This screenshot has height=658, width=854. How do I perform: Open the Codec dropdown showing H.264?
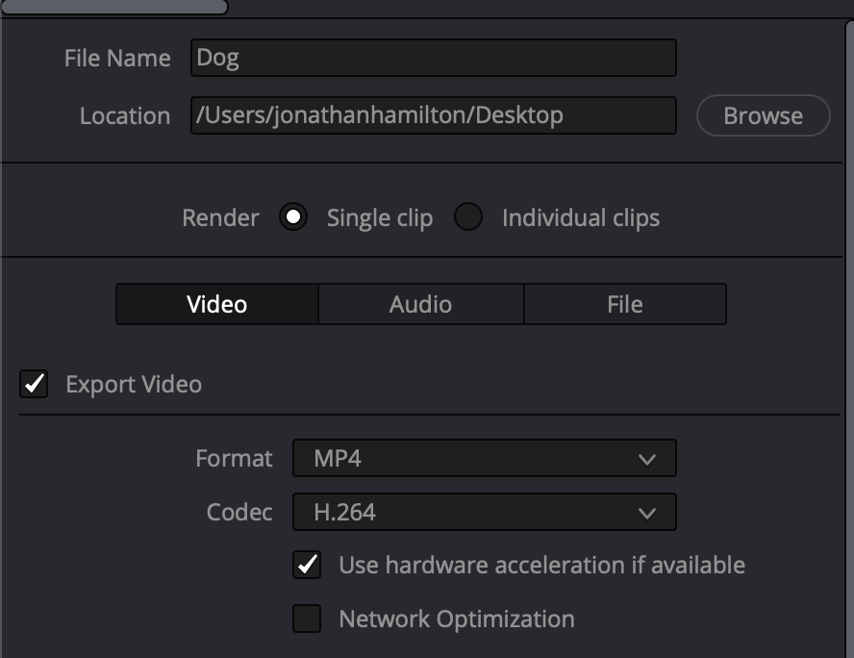pyautogui.click(x=485, y=512)
